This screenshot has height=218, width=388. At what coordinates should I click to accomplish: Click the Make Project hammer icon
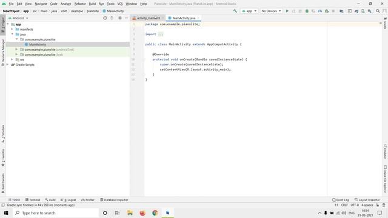pyautogui.click(x=235, y=11)
